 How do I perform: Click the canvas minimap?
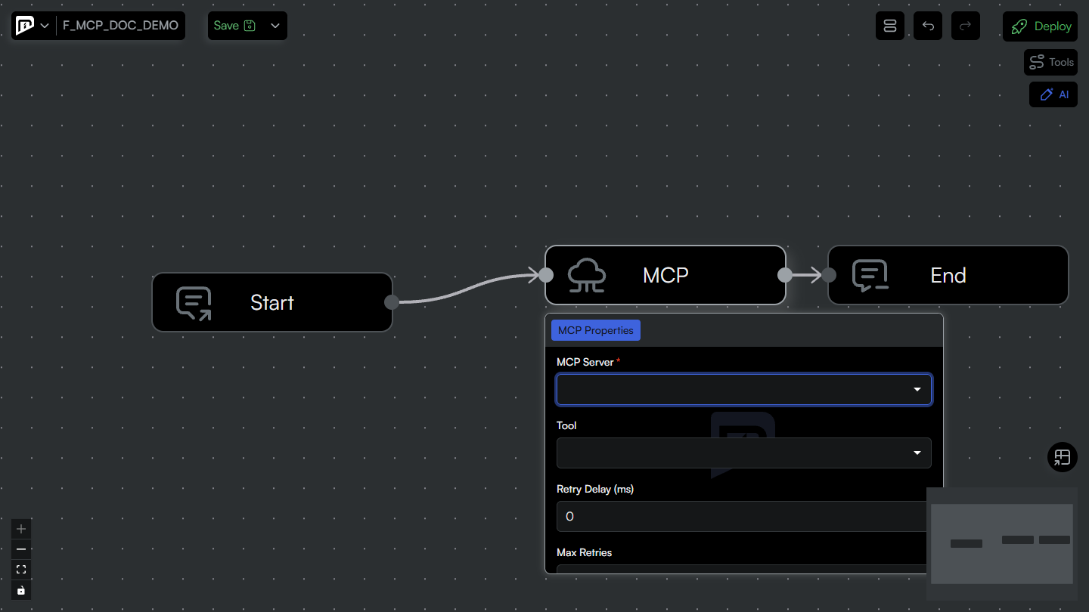tap(1002, 544)
